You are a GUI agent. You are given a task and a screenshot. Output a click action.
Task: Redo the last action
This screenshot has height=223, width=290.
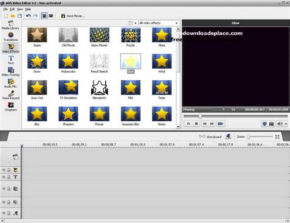click(35, 16)
